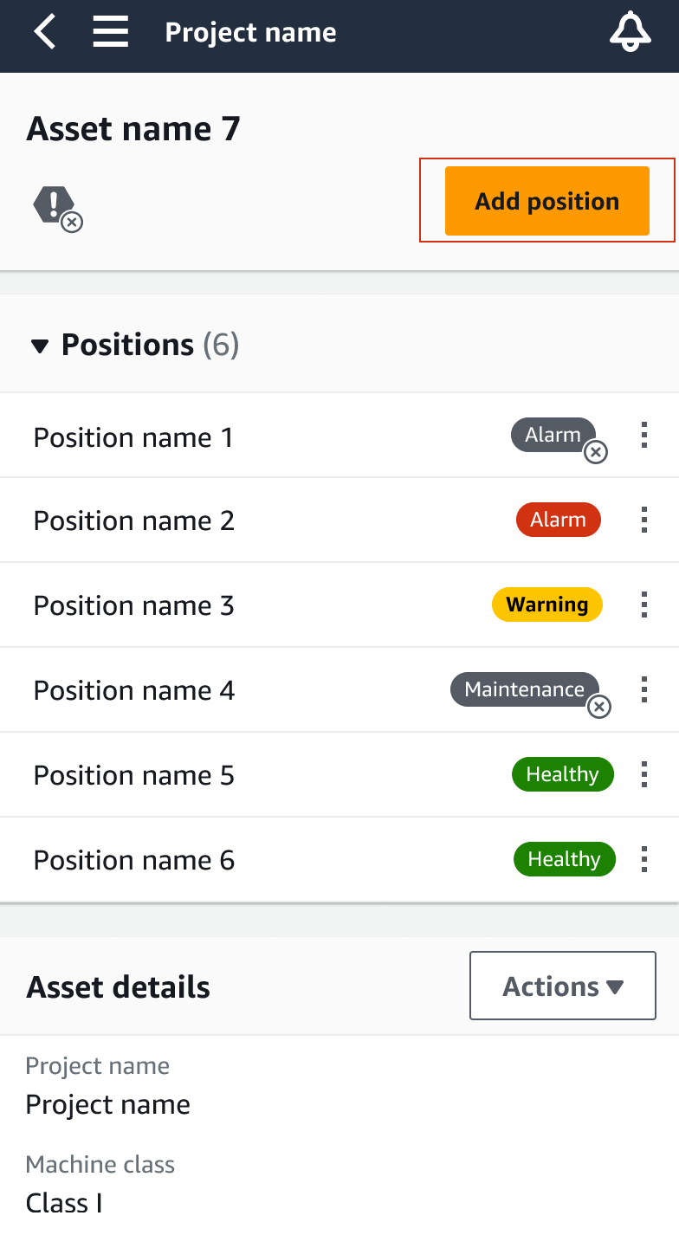Image resolution: width=679 pixels, height=1235 pixels.
Task: Open the kebab menu for Position name 6
Action: point(644,859)
